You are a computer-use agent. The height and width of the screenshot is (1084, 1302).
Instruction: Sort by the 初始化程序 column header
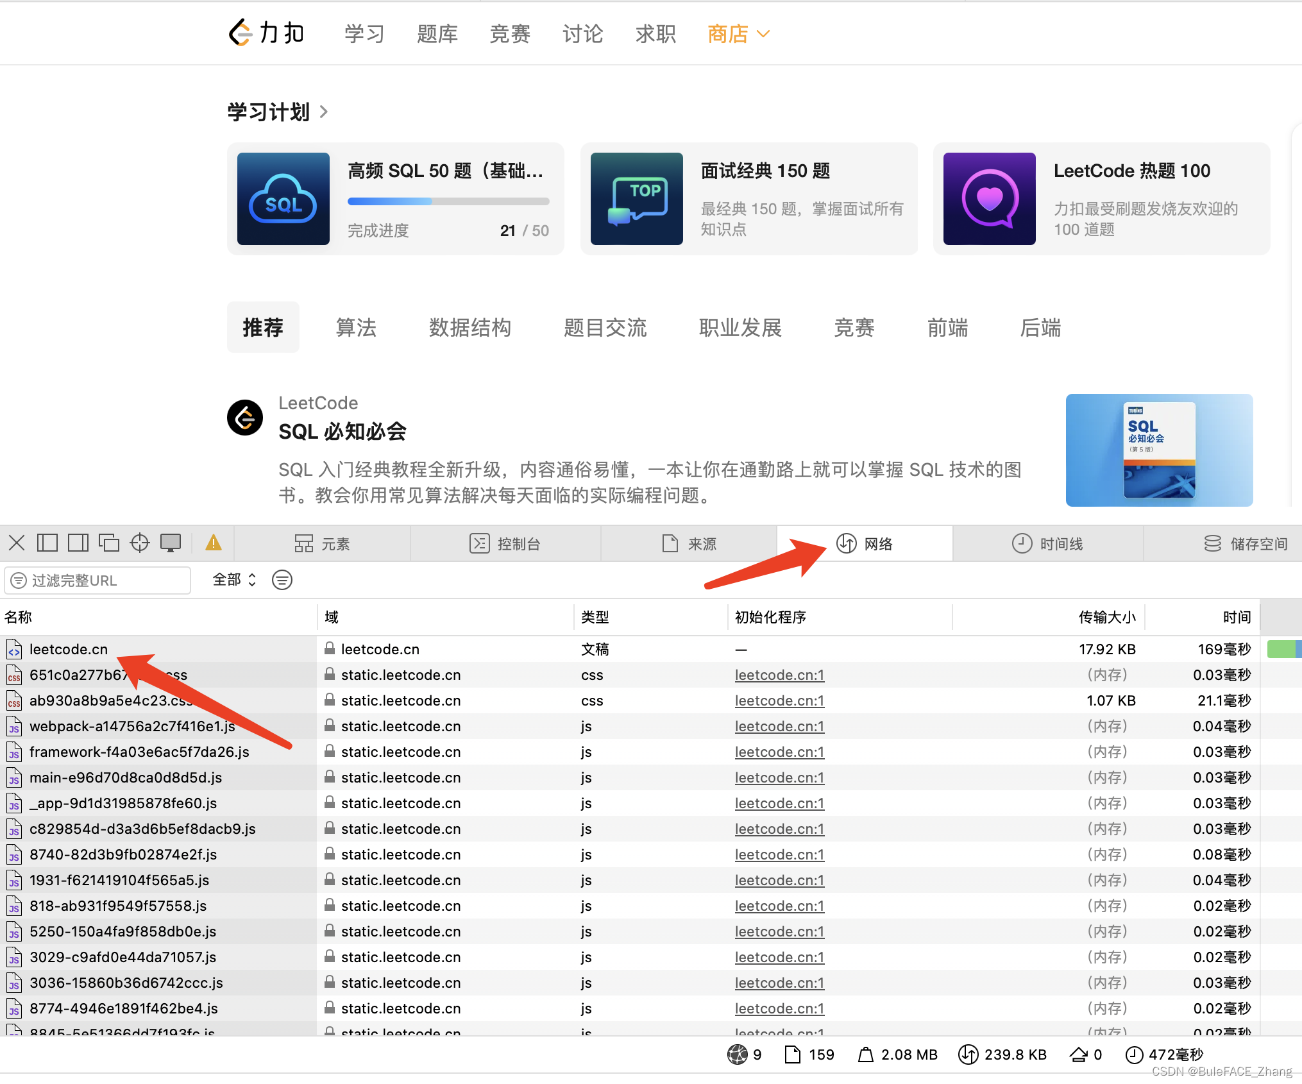[840, 617]
